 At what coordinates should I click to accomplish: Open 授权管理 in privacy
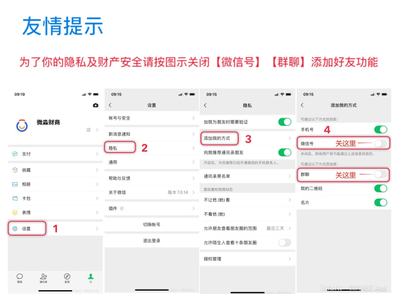tap(247, 259)
